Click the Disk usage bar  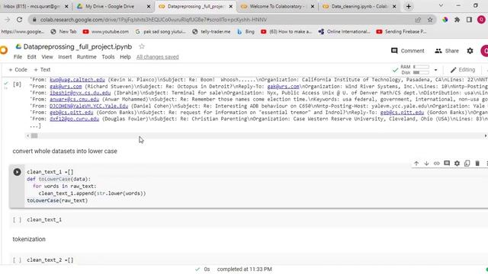click(x=421, y=72)
